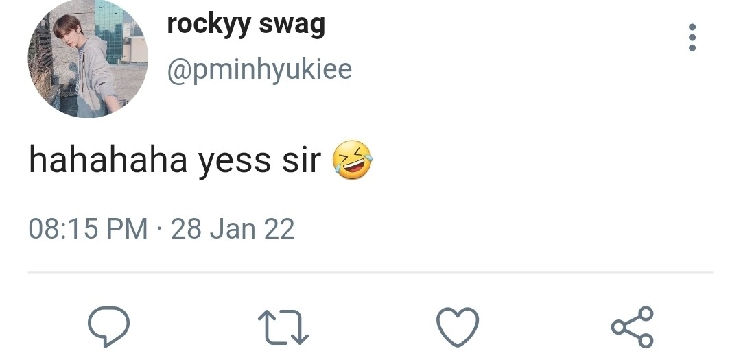Click the word 'sir' in the tweet
741x362 pixels.
point(301,160)
